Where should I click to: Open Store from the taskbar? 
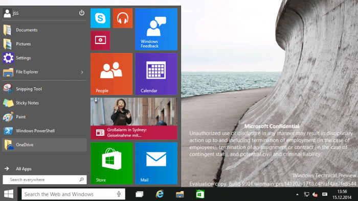(200, 194)
